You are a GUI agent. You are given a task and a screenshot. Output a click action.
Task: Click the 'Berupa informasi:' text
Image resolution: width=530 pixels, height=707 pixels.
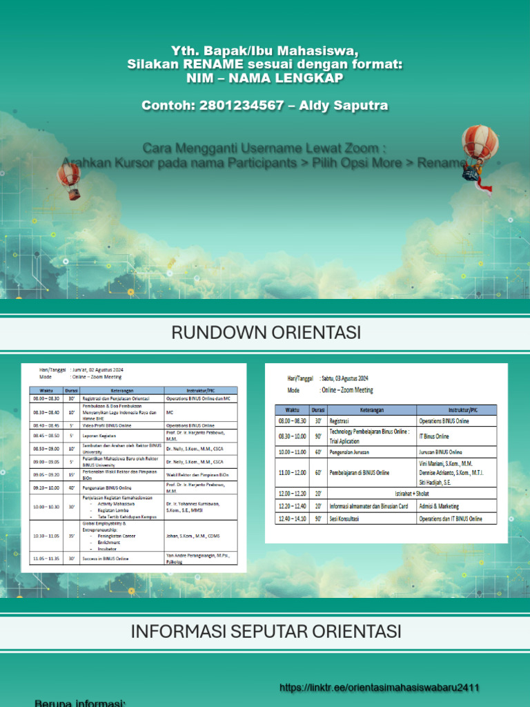point(79,703)
